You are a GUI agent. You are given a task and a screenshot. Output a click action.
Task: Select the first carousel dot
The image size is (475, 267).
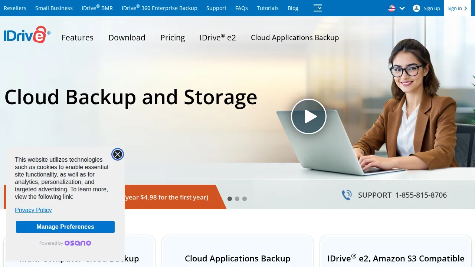tap(230, 199)
